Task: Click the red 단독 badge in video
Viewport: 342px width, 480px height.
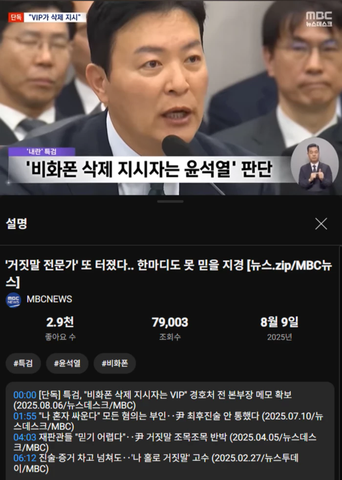Action: 16,18
